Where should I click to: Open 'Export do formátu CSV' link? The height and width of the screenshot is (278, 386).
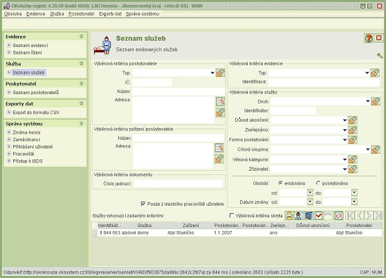pyautogui.click(x=35, y=112)
